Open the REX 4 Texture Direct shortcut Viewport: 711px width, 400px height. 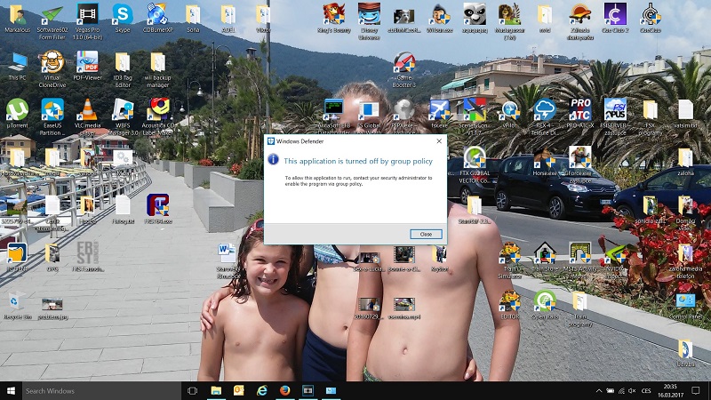click(x=545, y=109)
